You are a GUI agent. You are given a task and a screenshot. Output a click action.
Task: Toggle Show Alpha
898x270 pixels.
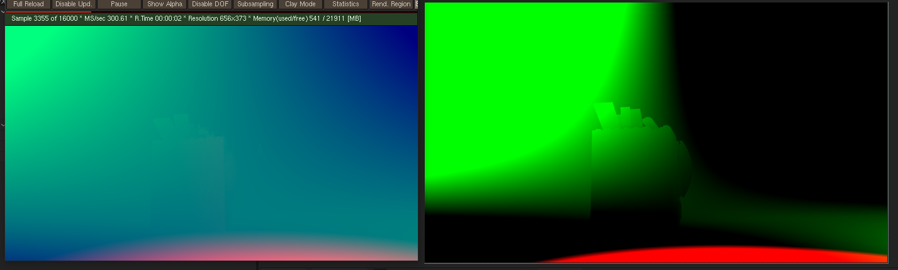coord(164,4)
